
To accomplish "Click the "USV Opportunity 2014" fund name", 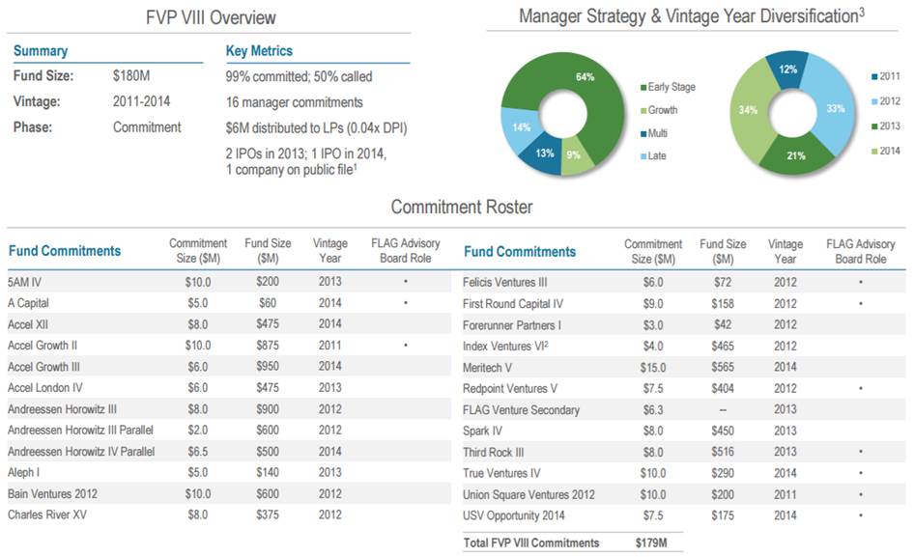I will tap(514, 515).
